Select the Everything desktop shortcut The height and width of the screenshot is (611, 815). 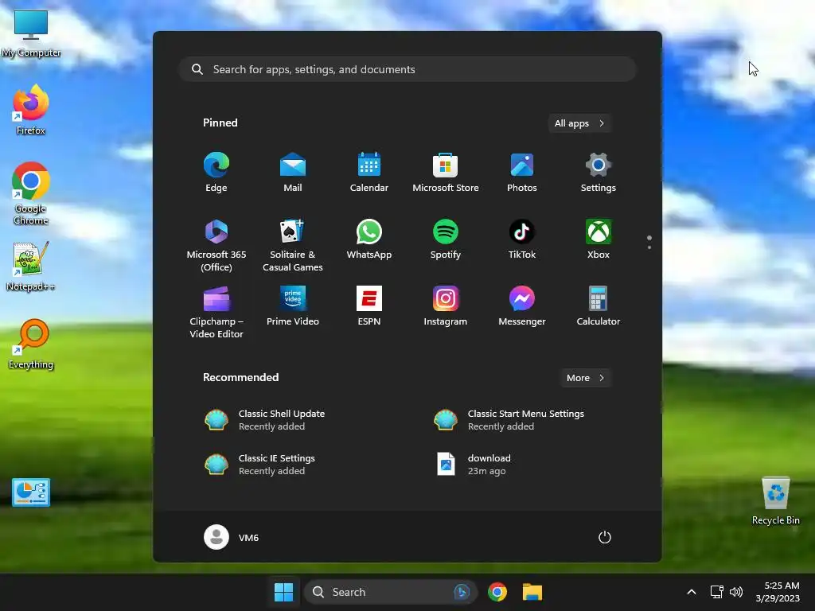click(31, 344)
